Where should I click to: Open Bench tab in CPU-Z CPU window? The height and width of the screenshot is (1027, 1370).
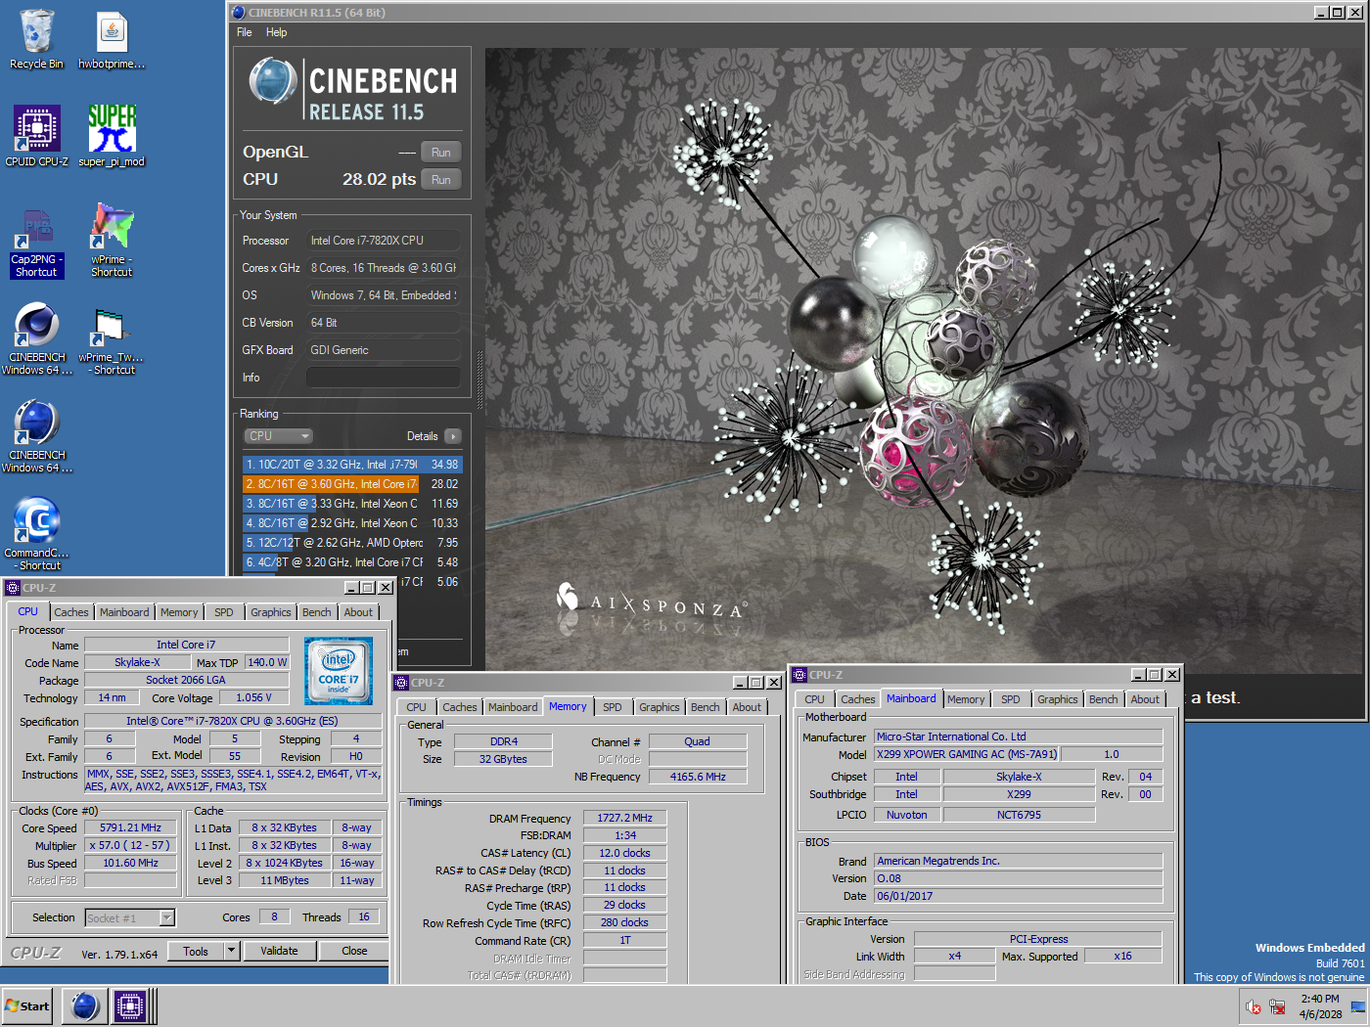pos(316,612)
